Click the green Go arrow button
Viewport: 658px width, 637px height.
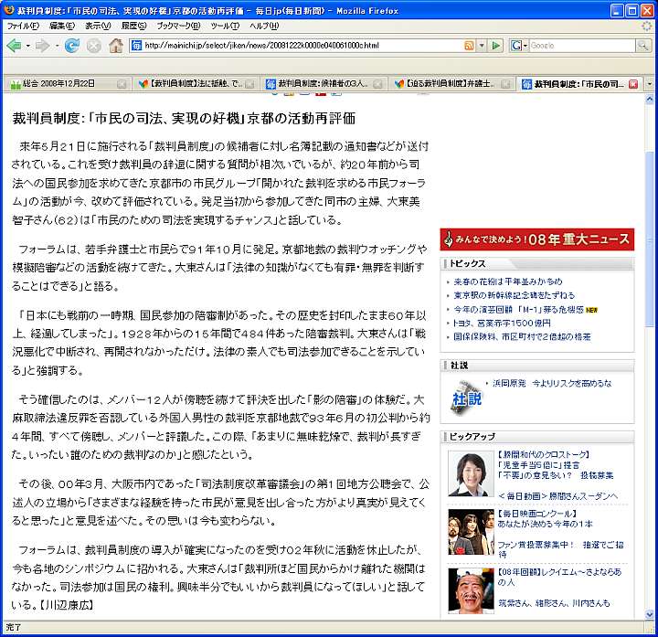(x=496, y=46)
